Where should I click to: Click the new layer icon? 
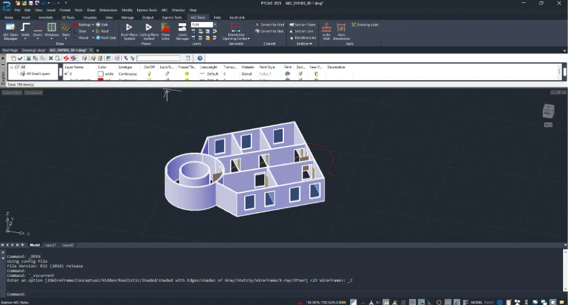click(x=13, y=58)
